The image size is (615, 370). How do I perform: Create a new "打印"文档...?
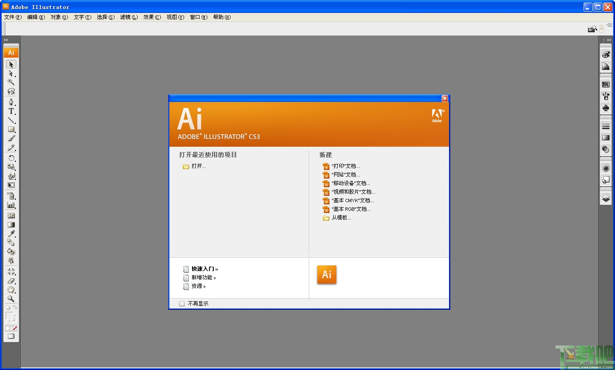pos(341,166)
